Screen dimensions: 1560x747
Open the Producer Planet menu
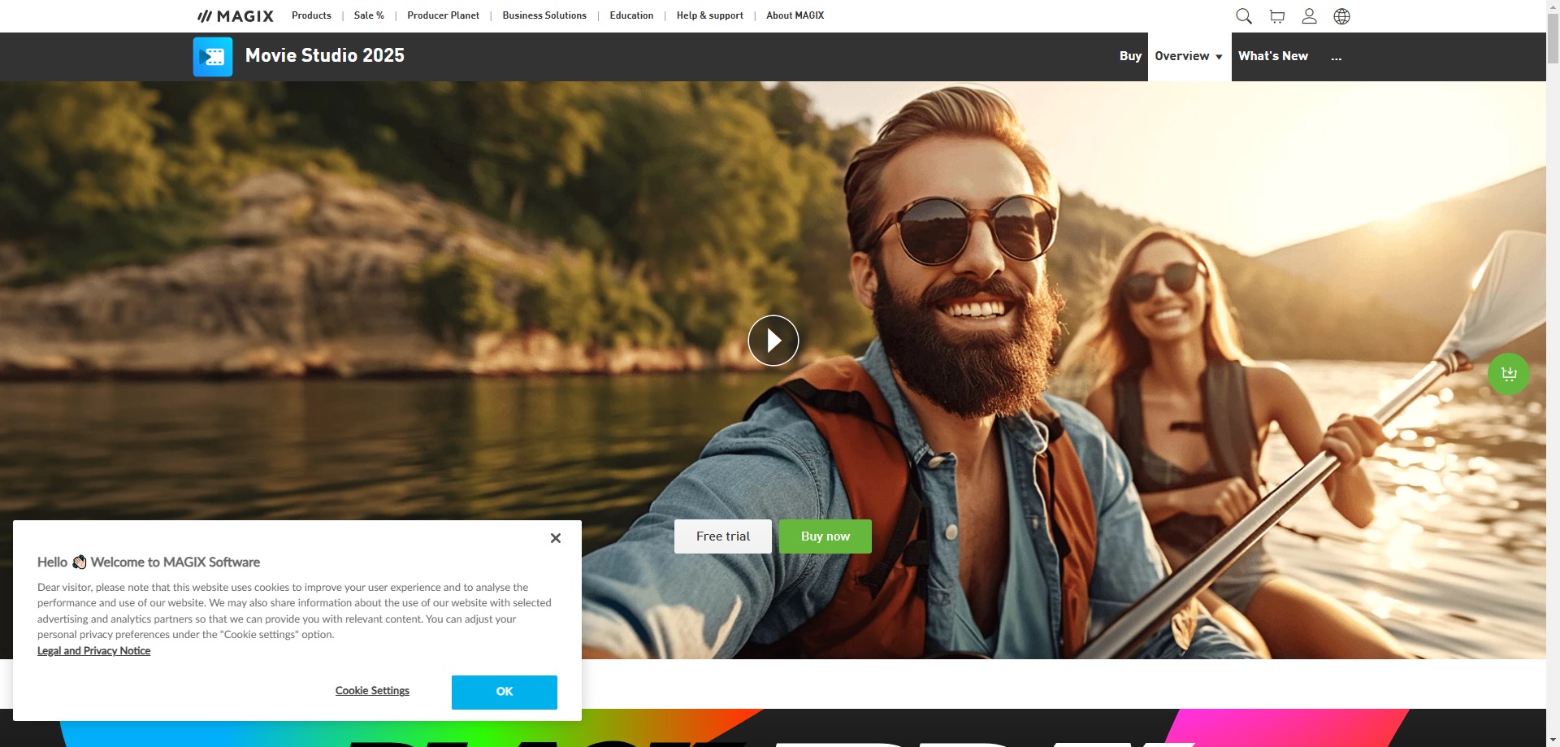[x=443, y=15]
